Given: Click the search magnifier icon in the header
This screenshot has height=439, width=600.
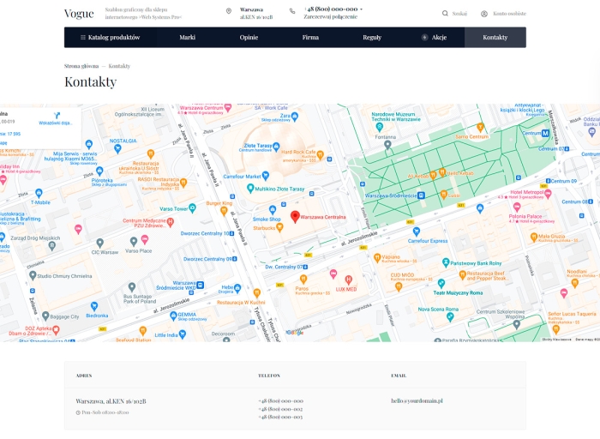Looking at the screenshot, I should 445,14.
